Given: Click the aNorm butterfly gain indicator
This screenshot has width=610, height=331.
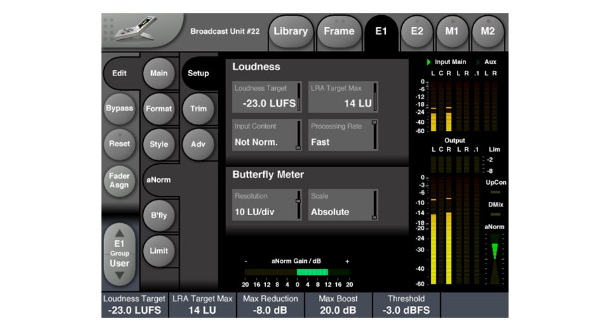Looking at the screenshot, I should [495, 259].
